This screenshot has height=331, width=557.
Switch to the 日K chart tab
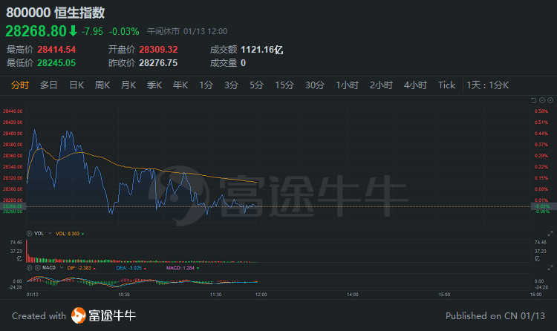pyautogui.click(x=76, y=85)
